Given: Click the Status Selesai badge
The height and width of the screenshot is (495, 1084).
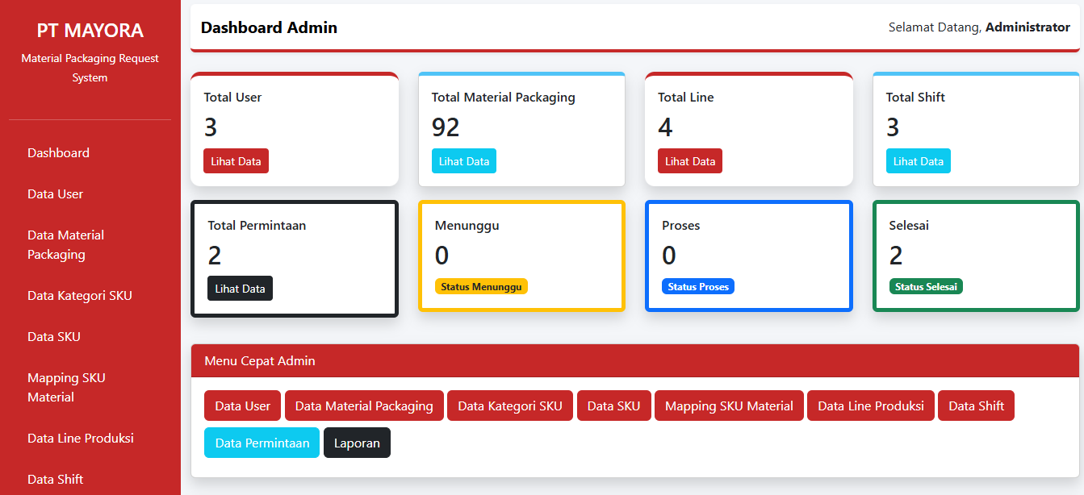Looking at the screenshot, I should click(926, 287).
